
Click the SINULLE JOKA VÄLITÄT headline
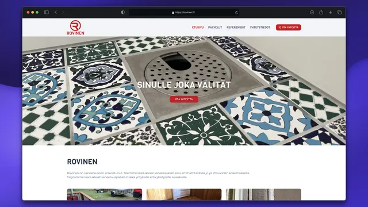(184, 85)
